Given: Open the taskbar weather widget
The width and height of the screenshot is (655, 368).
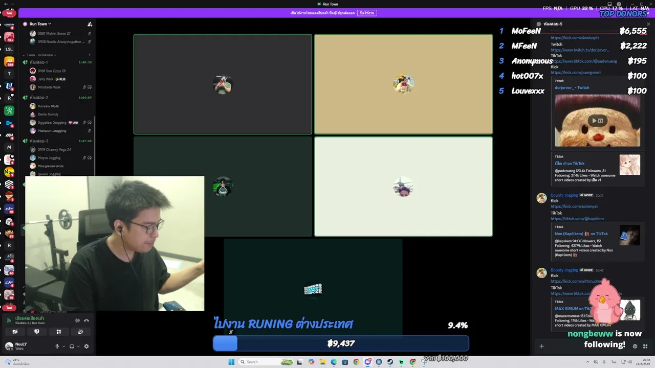Looking at the screenshot, I should pos(17,362).
